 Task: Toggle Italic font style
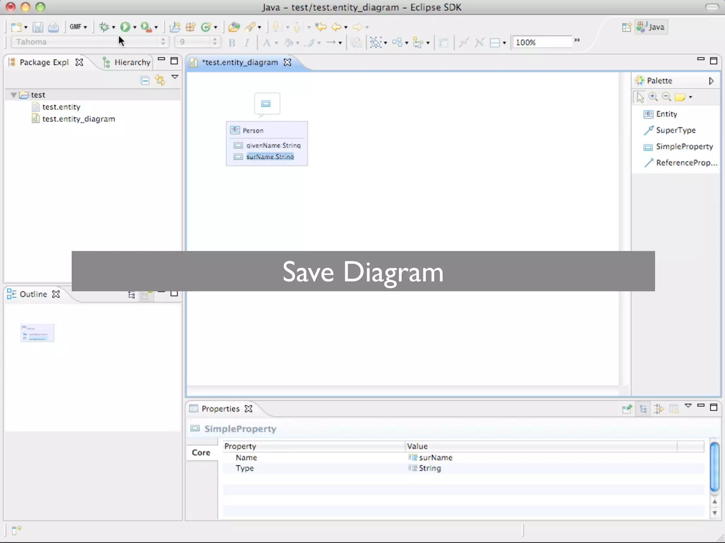coord(247,43)
